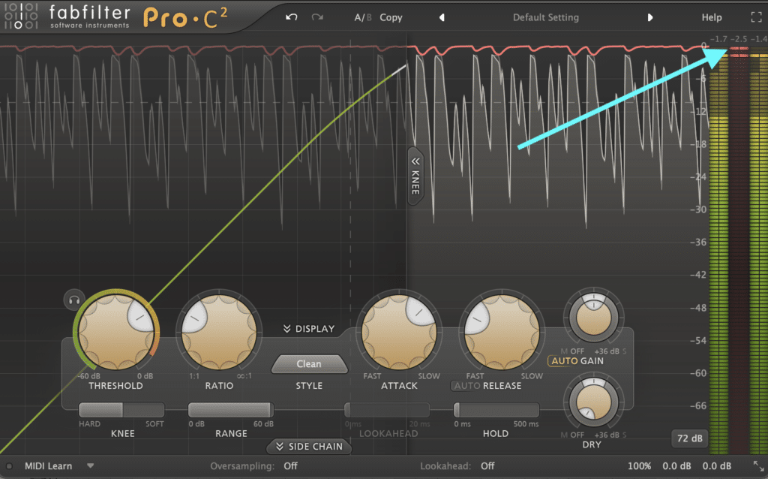This screenshot has height=479, width=768.
Task: Open the MIDI Learn dropdown arrow
Action: 91,465
